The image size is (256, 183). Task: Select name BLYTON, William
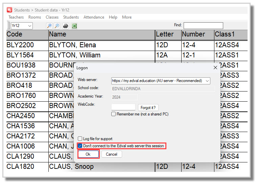point(101,55)
